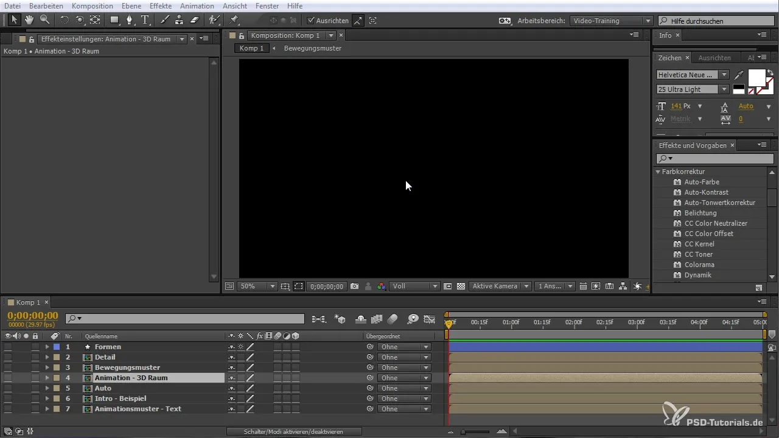Select the Horizontal Type tool

click(145, 20)
